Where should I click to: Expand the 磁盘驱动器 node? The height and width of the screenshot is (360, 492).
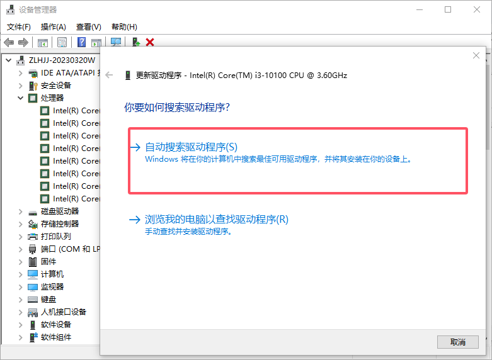tap(21, 211)
